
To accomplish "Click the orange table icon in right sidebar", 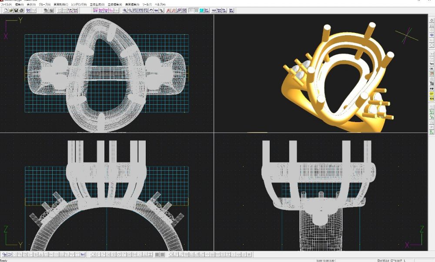I will pyautogui.click(x=432, y=73).
